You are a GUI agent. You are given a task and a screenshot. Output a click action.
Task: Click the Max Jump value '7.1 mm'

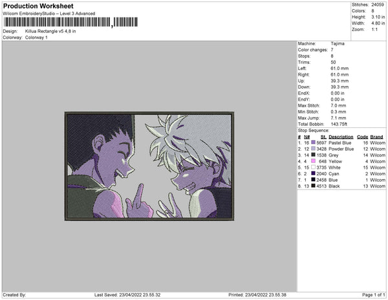(x=338, y=118)
